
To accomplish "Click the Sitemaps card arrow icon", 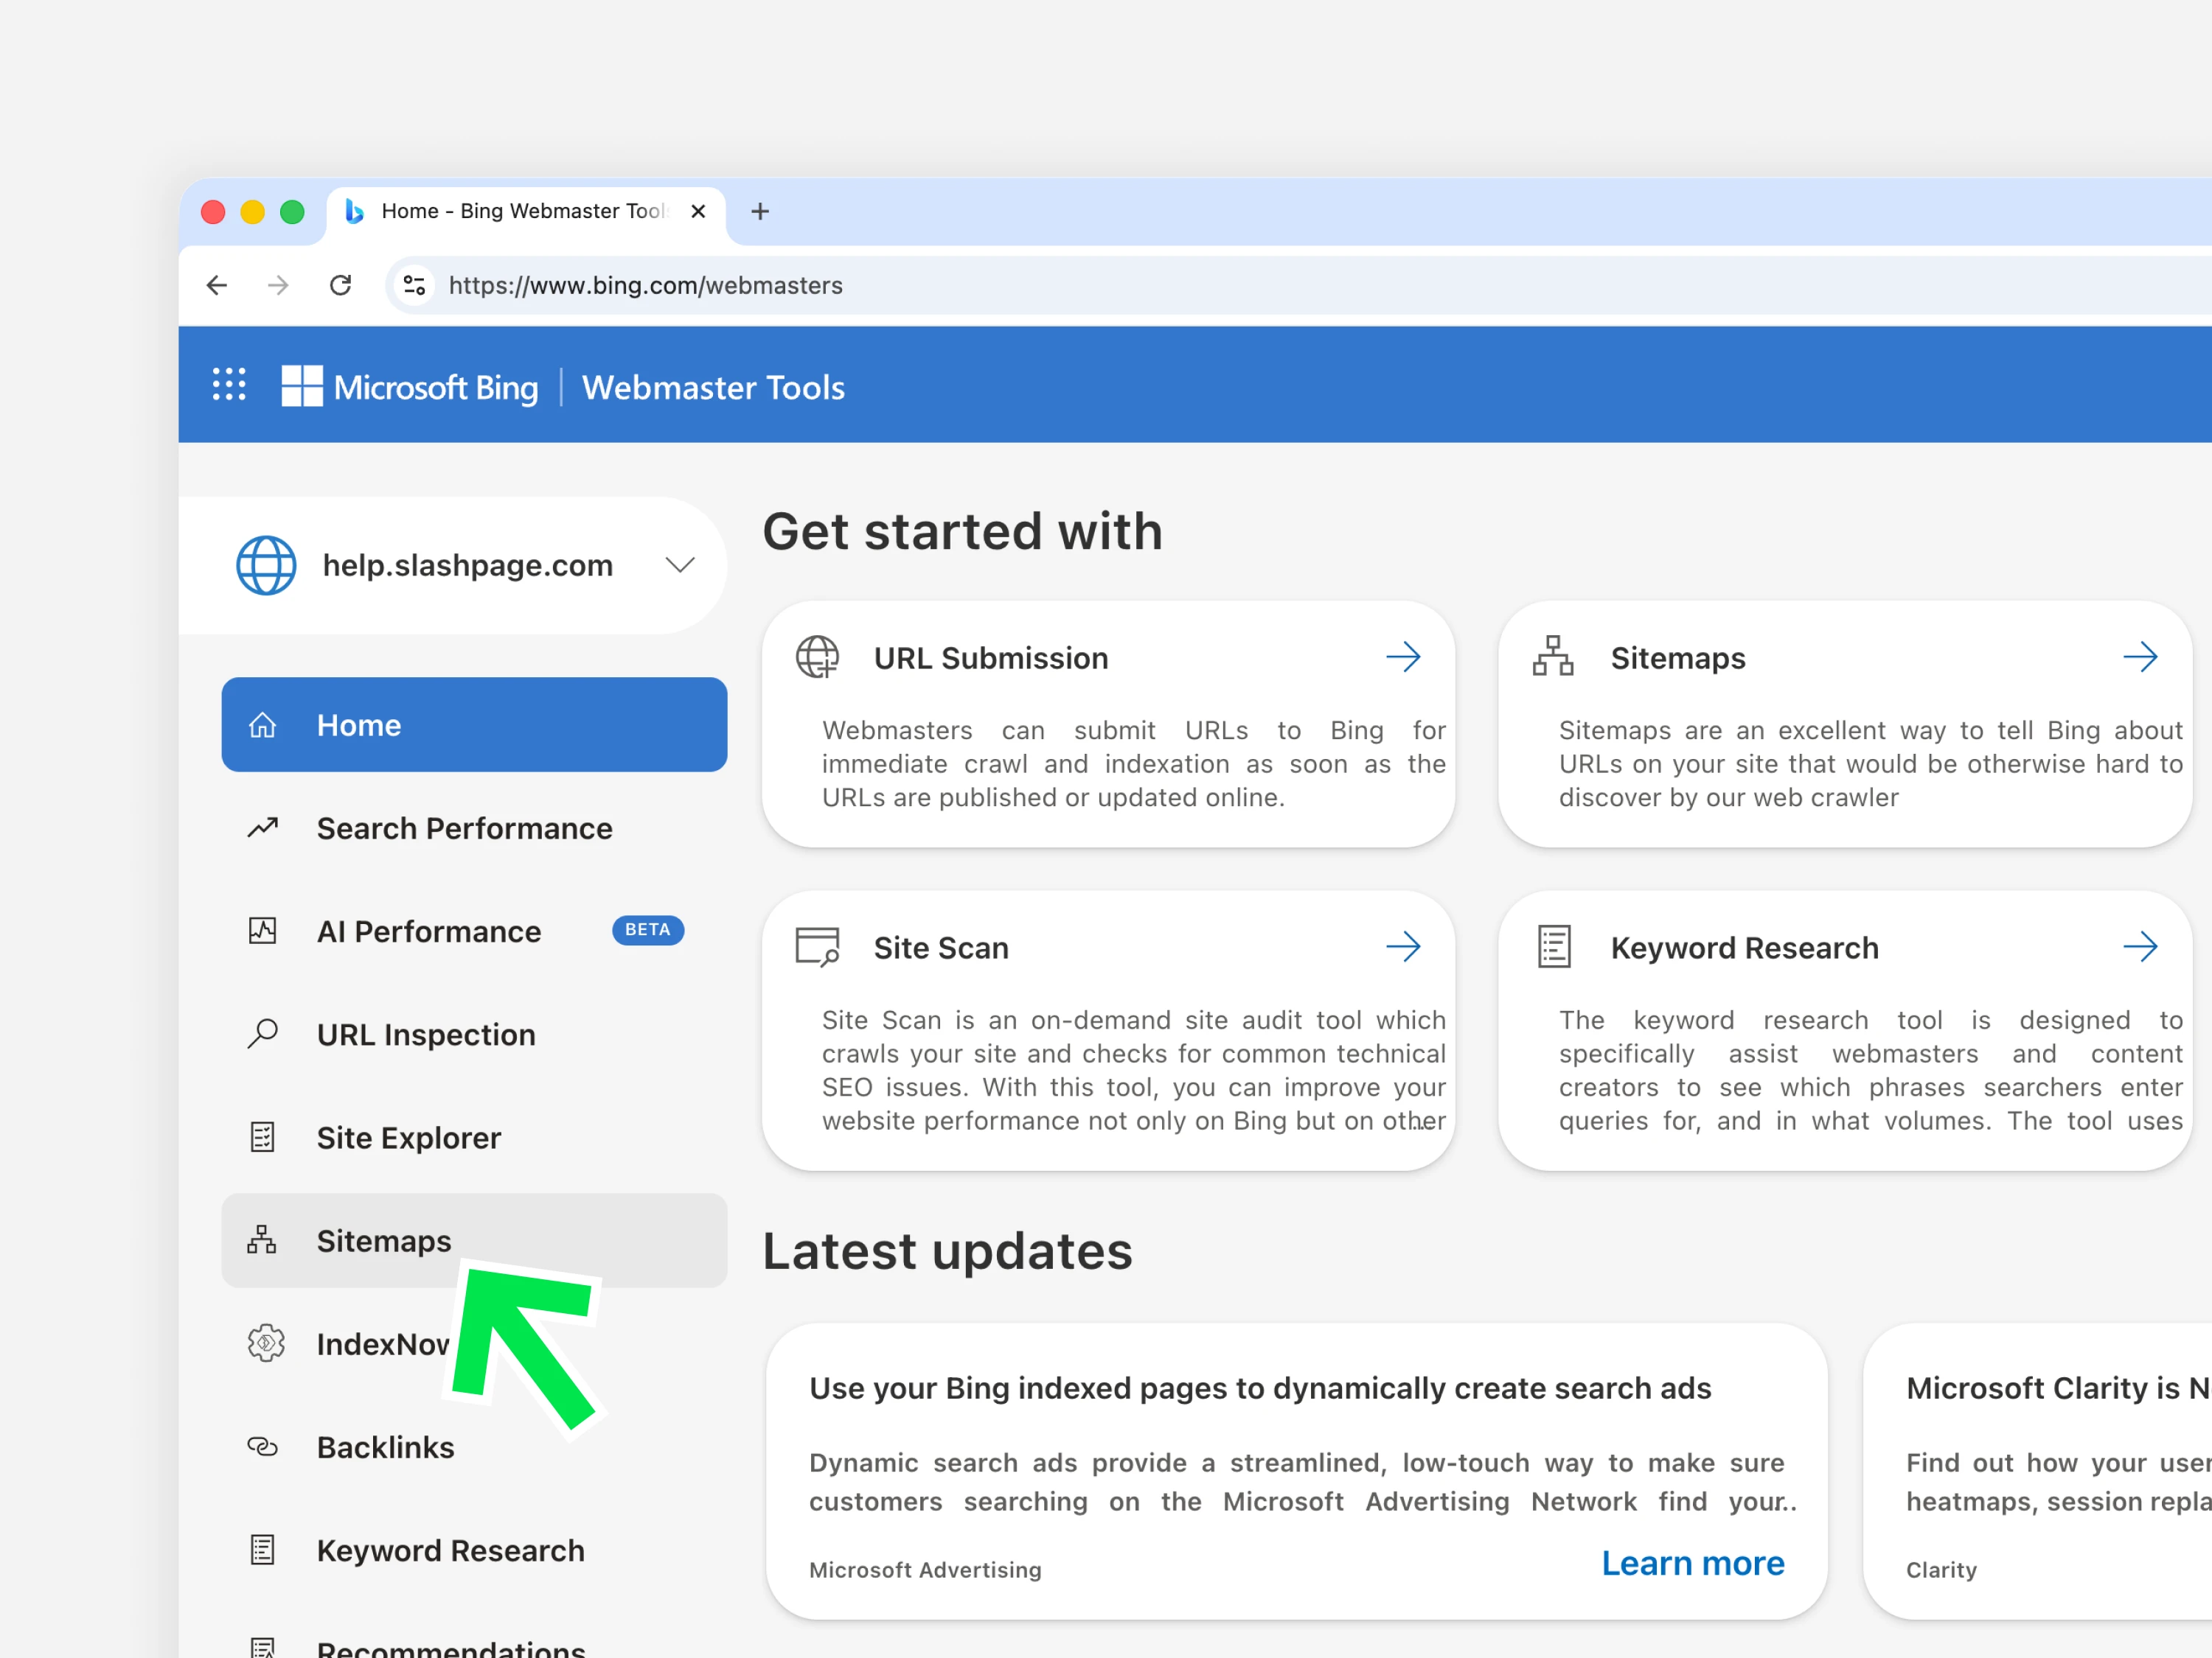I will click(x=2139, y=657).
